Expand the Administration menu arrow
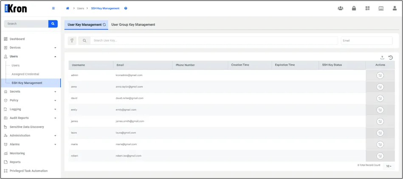This screenshot has height=179, width=403. click(55, 136)
